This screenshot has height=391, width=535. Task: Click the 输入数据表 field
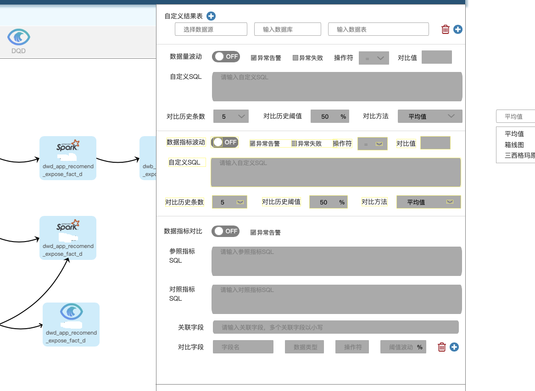click(379, 29)
